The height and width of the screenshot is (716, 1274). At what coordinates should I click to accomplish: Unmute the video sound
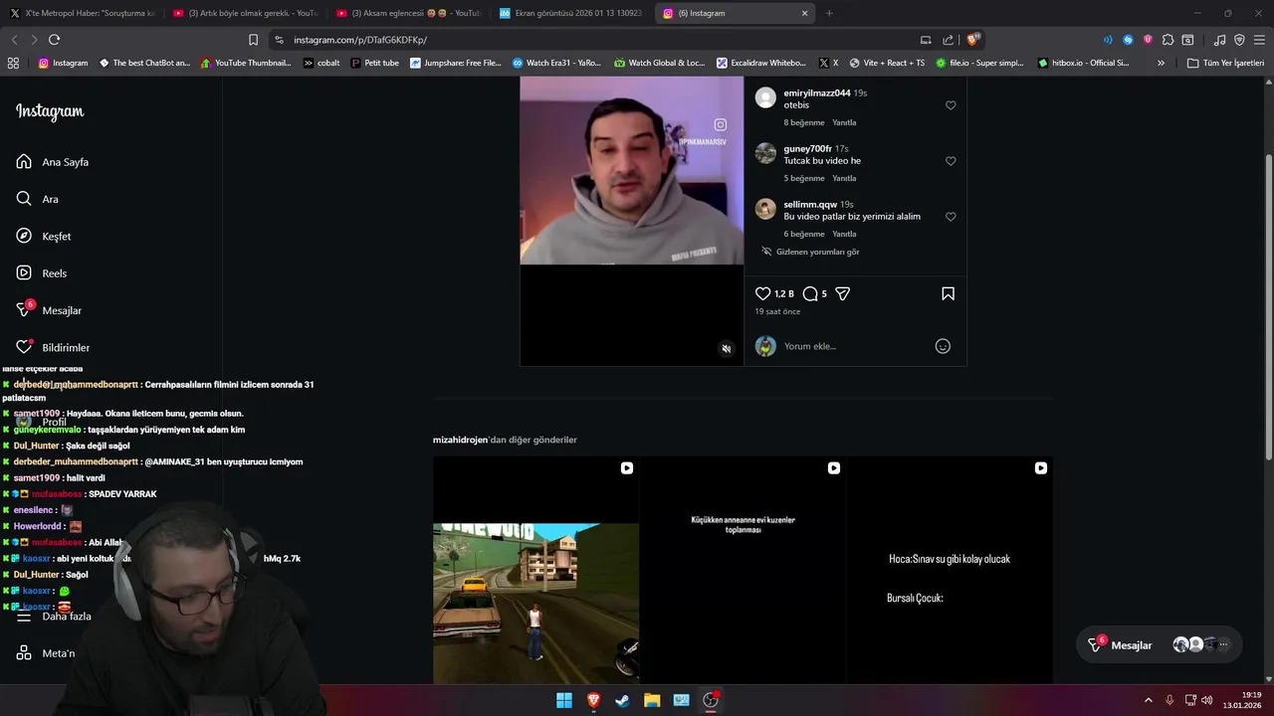click(x=726, y=349)
